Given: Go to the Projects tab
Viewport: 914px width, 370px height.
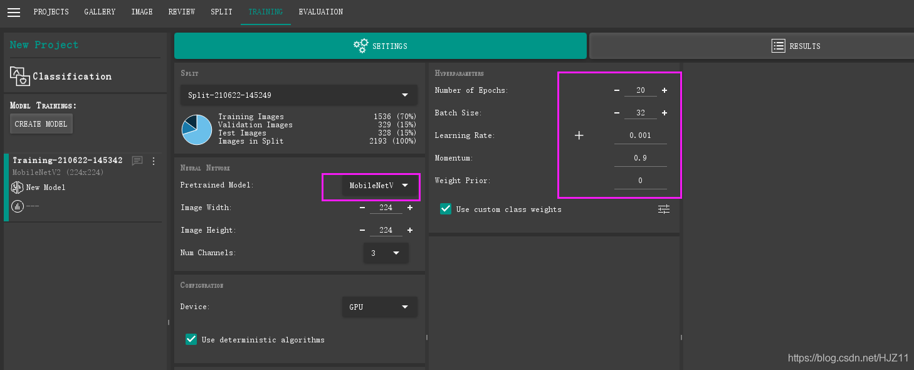Looking at the screenshot, I should (x=51, y=12).
